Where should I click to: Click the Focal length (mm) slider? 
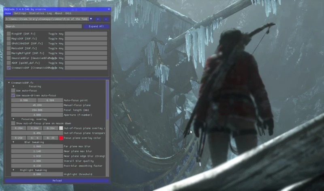pyautogui.click(x=37, y=110)
